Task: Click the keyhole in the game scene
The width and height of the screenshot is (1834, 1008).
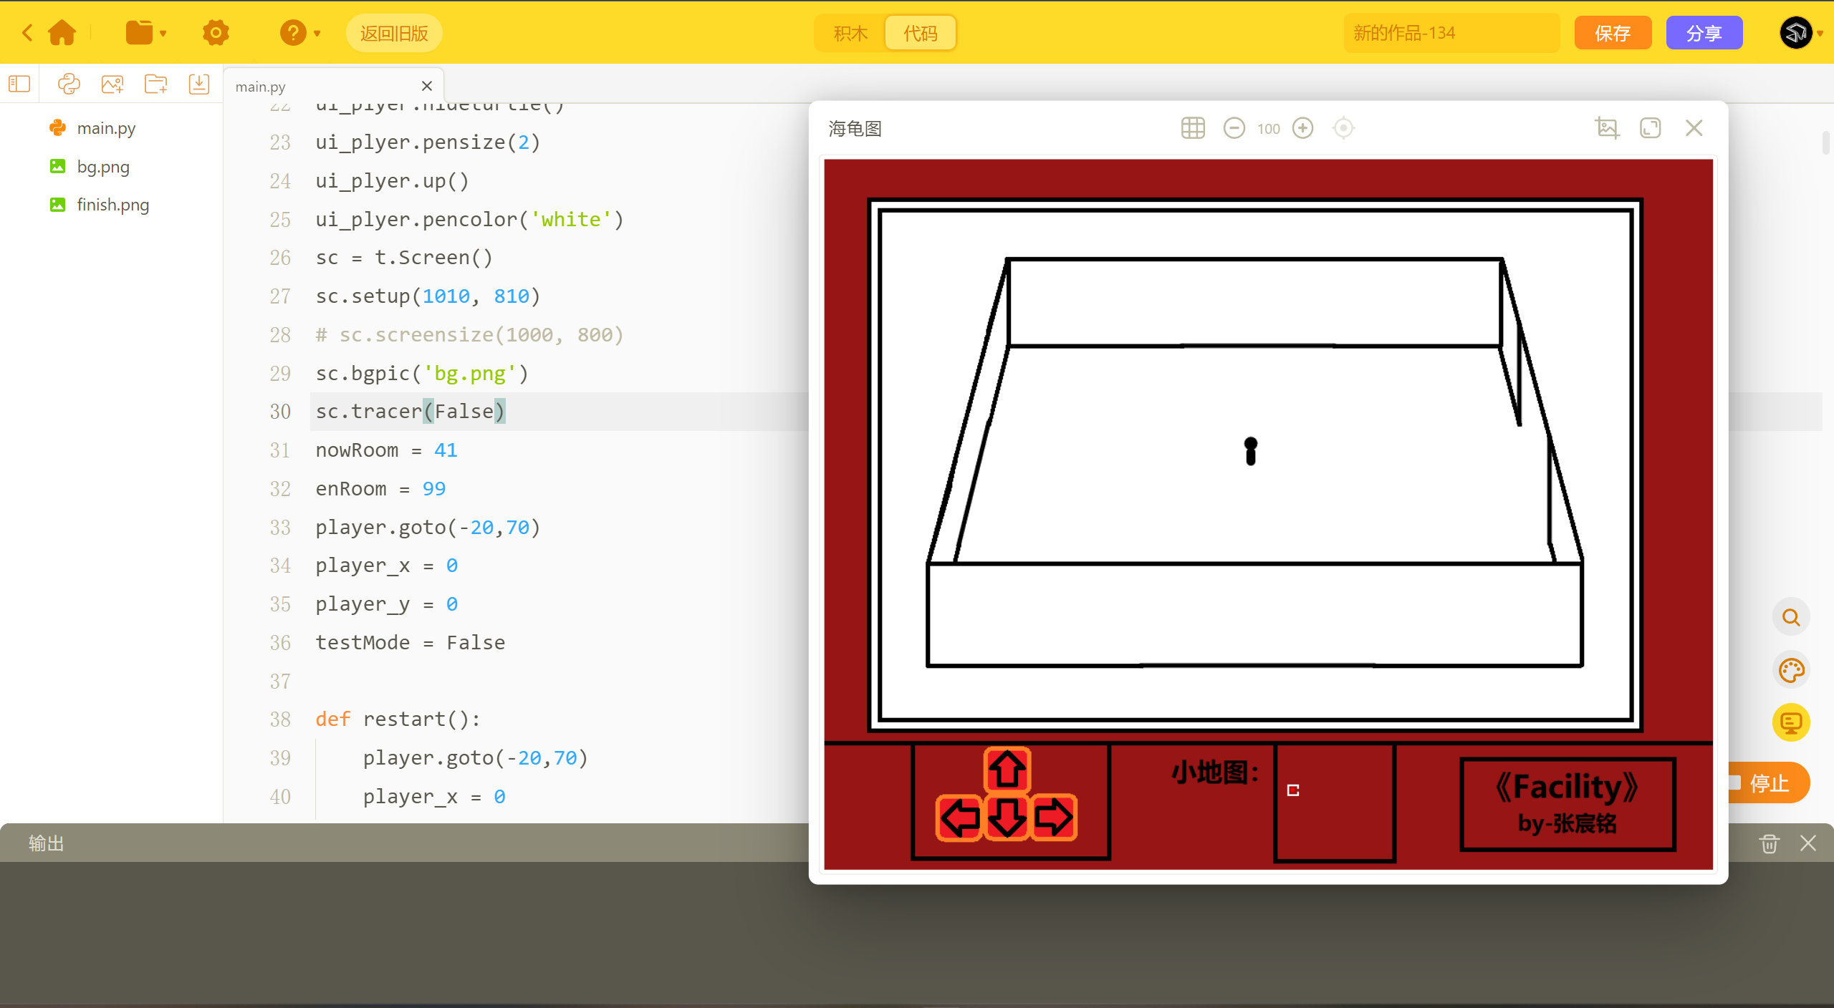Action: tap(1251, 451)
